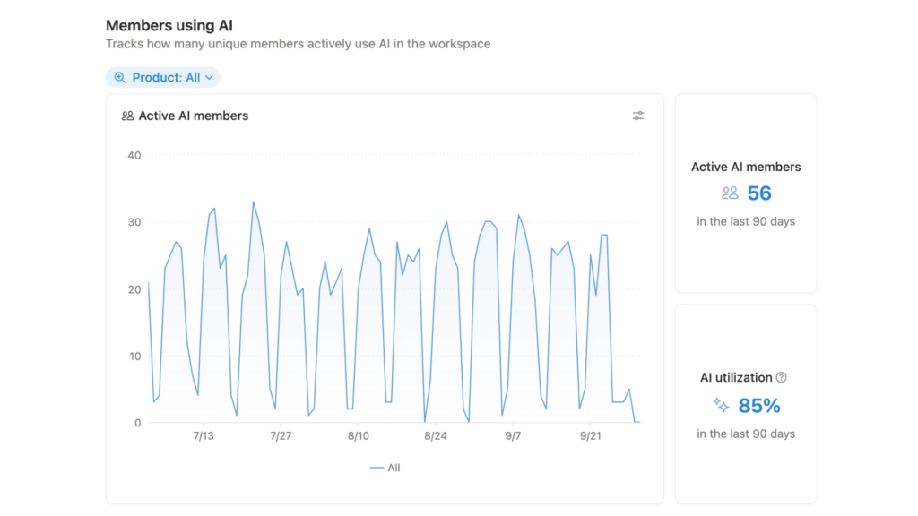This screenshot has height=516, width=918.
Task: Click the AI utilization card label
Action: 737,377
